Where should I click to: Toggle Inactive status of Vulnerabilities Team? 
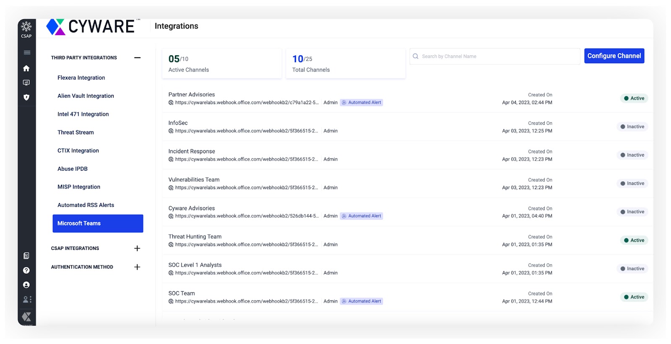tap(632, 183)
